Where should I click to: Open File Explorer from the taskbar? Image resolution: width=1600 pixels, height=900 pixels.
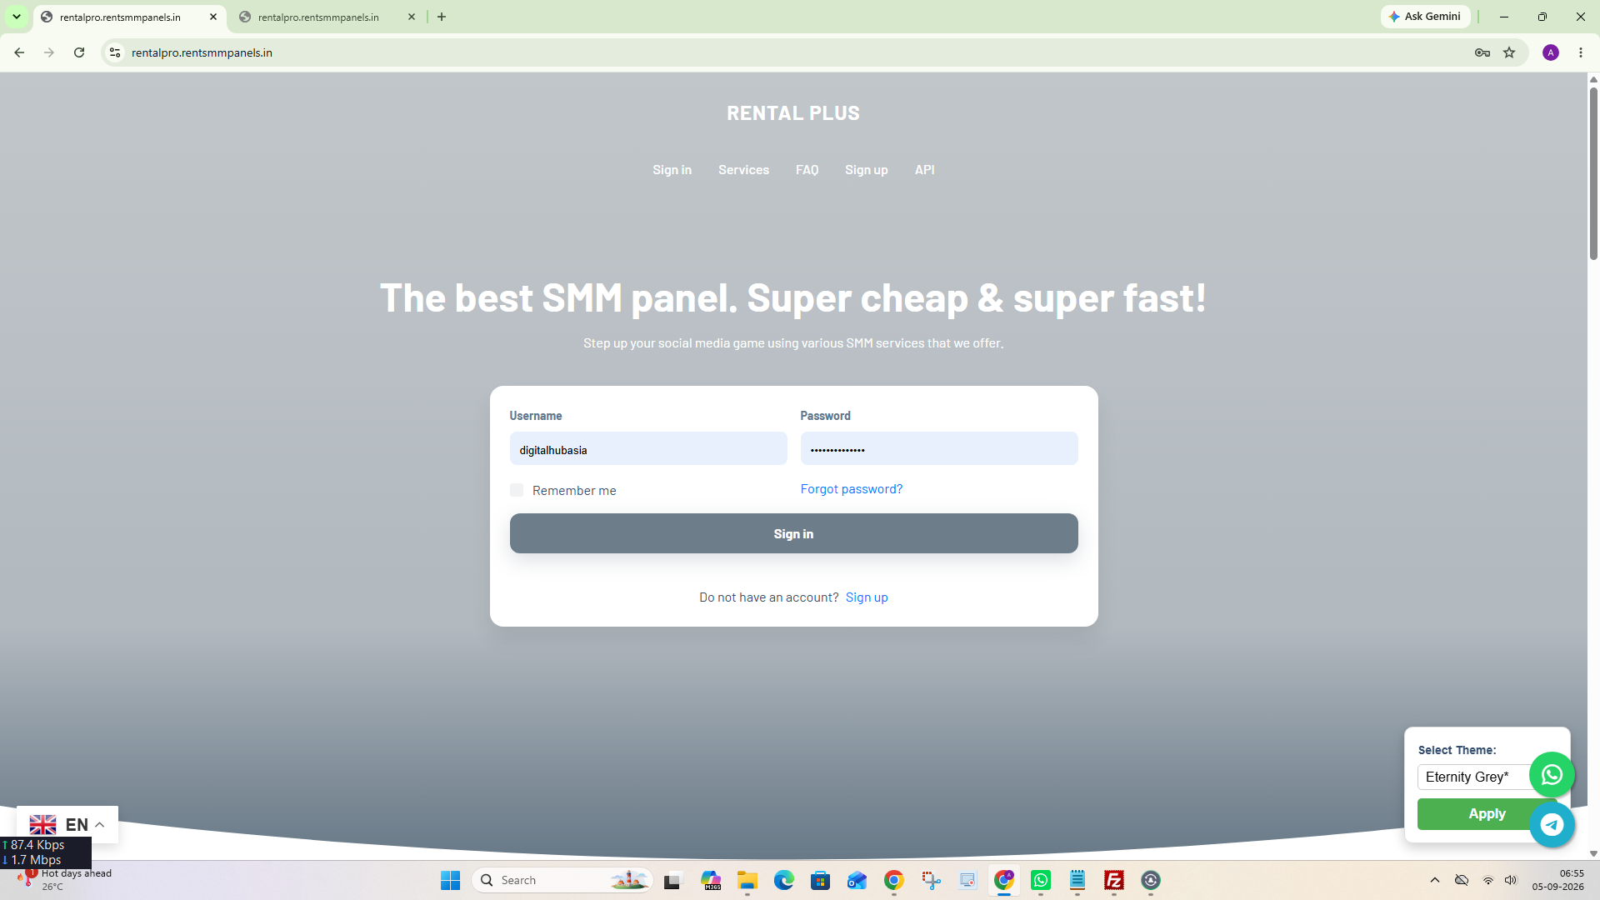747,880
